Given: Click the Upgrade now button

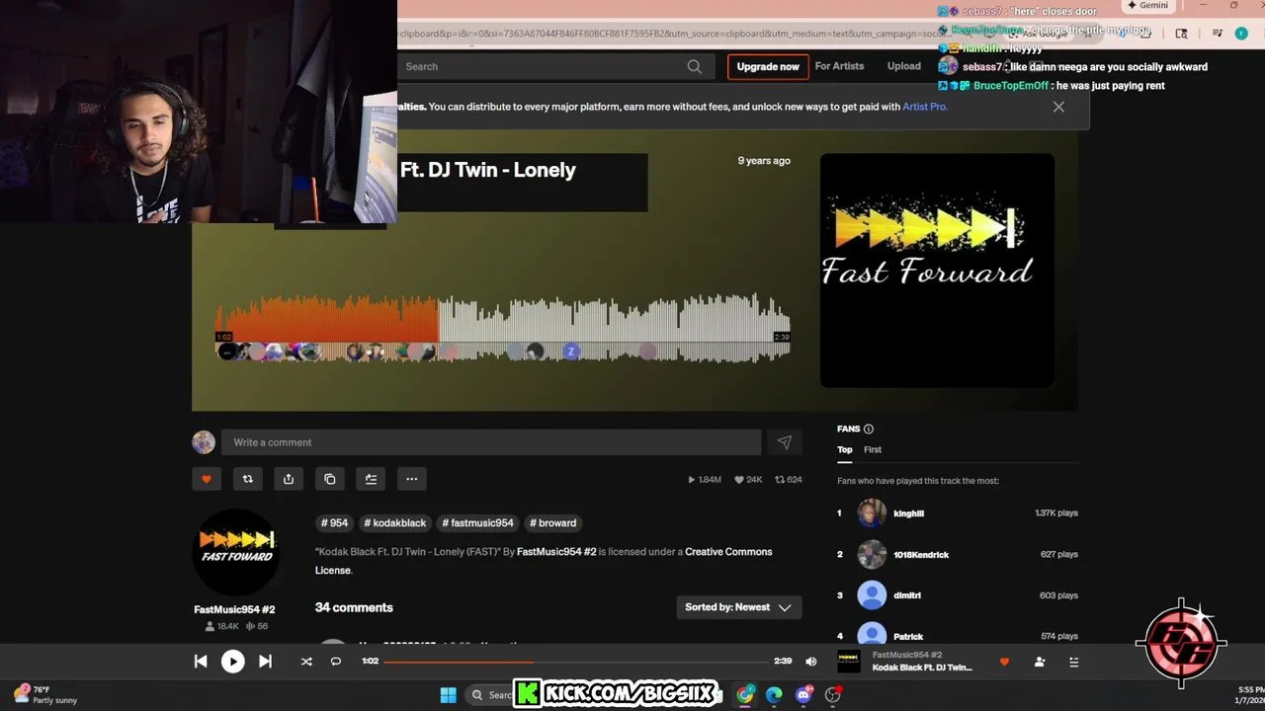Looking at the screenshot, I should 768,66.
